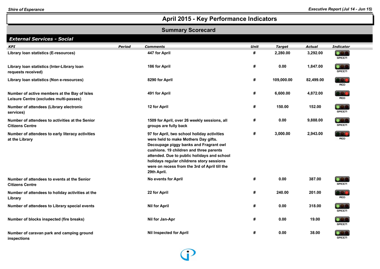
Task: Click indicator for caravan park inspections row
Action: 342,233
